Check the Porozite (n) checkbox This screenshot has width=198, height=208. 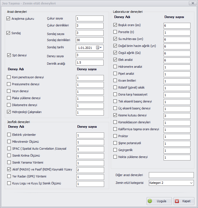[x=115, y=32]
